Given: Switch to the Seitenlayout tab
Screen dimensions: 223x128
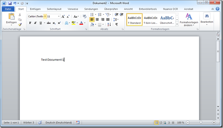Looking at the screenshot, I should tap(54, 9).
